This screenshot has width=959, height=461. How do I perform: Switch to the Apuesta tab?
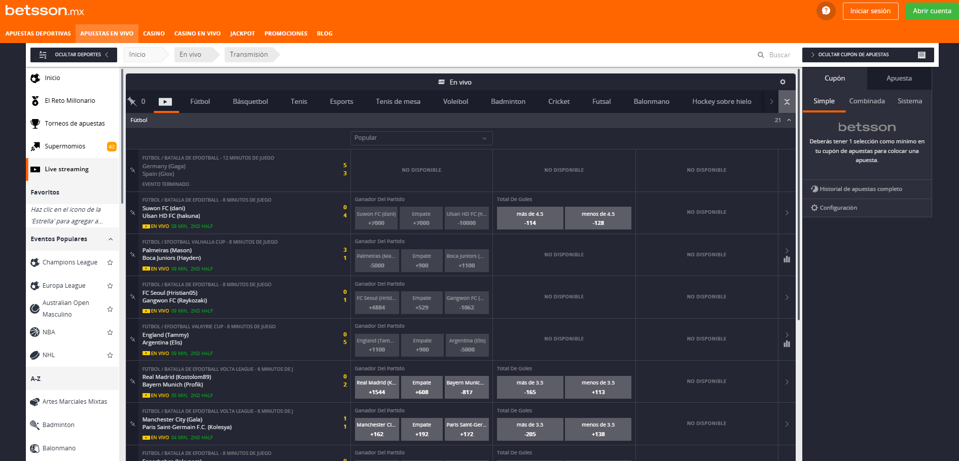click(899, 79)
